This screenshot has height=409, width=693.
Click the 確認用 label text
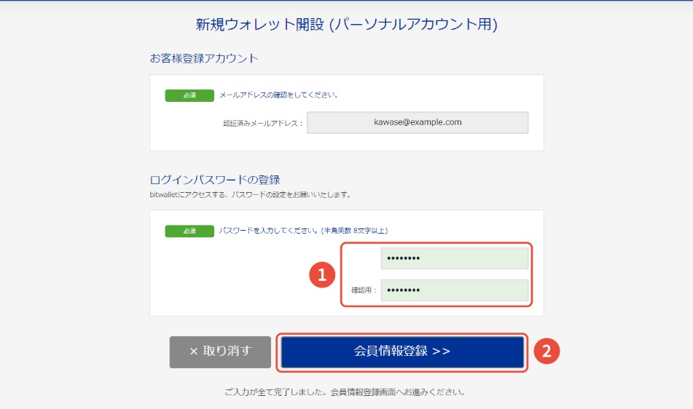[x=364, y=290]
